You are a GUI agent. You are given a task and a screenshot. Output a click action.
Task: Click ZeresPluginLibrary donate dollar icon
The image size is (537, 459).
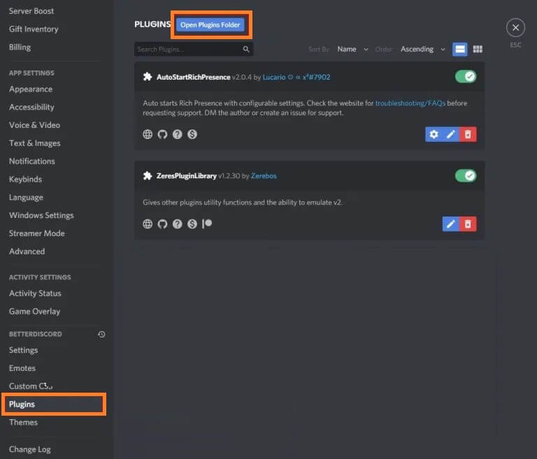pos(192,224)
